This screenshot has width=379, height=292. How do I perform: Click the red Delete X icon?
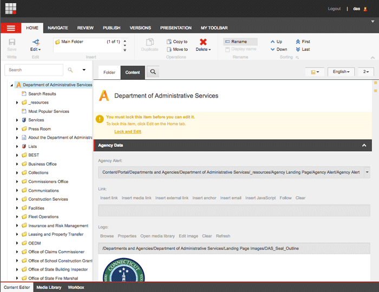click(x=203, y=42)
